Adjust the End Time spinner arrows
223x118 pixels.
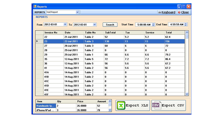click(x=185, y=24)
